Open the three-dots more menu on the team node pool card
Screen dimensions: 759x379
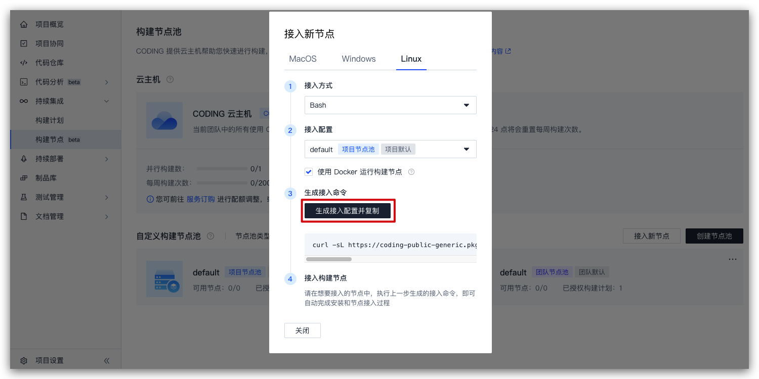pos(733,259)
